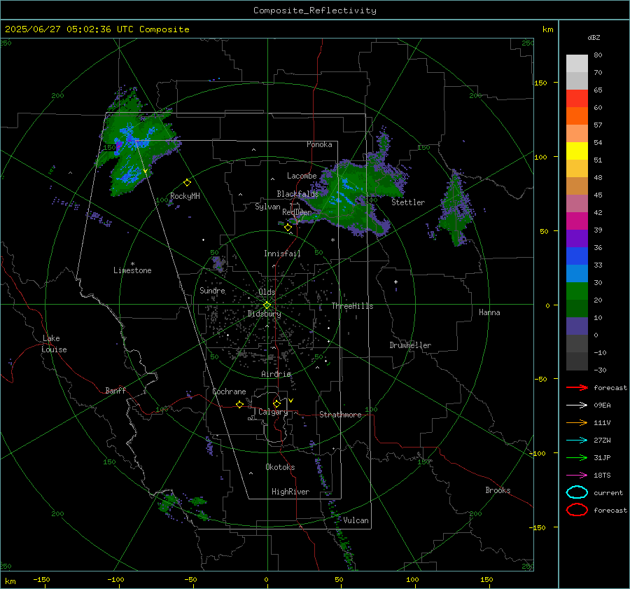Click the RockyMH label
The height and width of the screenshot is (589, 630).
[185, 196]
